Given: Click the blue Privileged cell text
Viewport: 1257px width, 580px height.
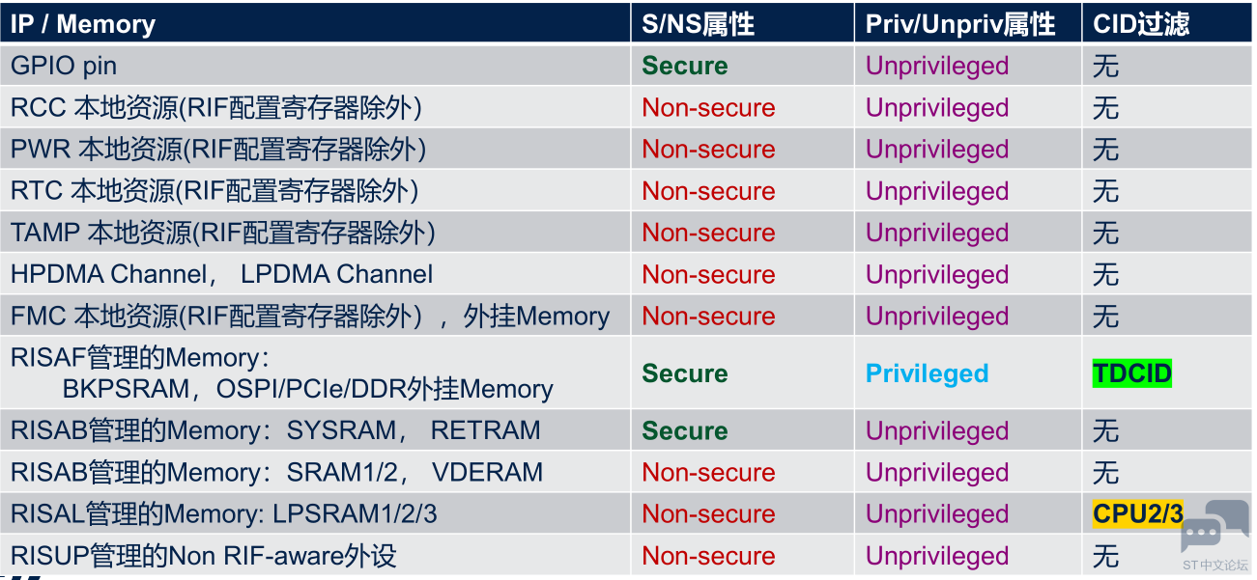Looking at the screenshot, I should coord(928,373).
